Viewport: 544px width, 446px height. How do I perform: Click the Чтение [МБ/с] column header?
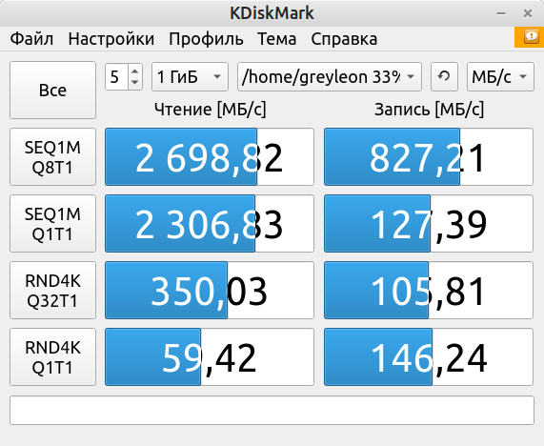coord(210,110)
